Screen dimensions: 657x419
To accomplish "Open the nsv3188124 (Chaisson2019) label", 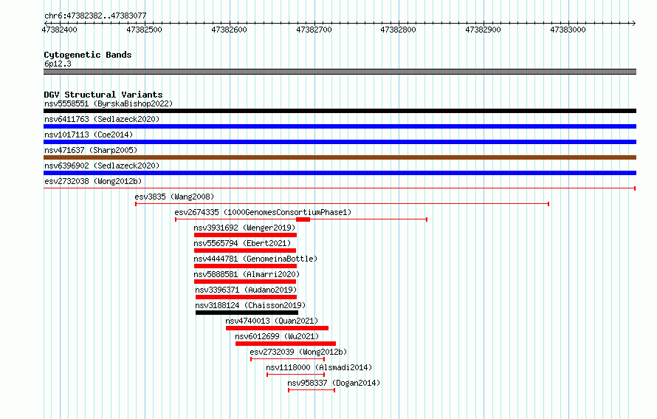I will (250, 305).
